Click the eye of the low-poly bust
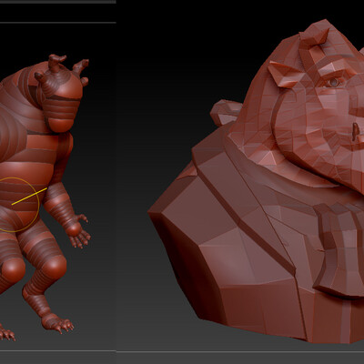The image size is (364, 364). 333,83
